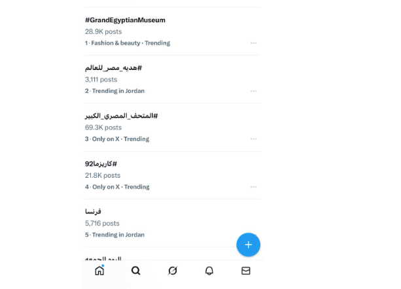Screen dimensions: 401x289
Task: Select the 28.9K posts count
Action: 103,31
